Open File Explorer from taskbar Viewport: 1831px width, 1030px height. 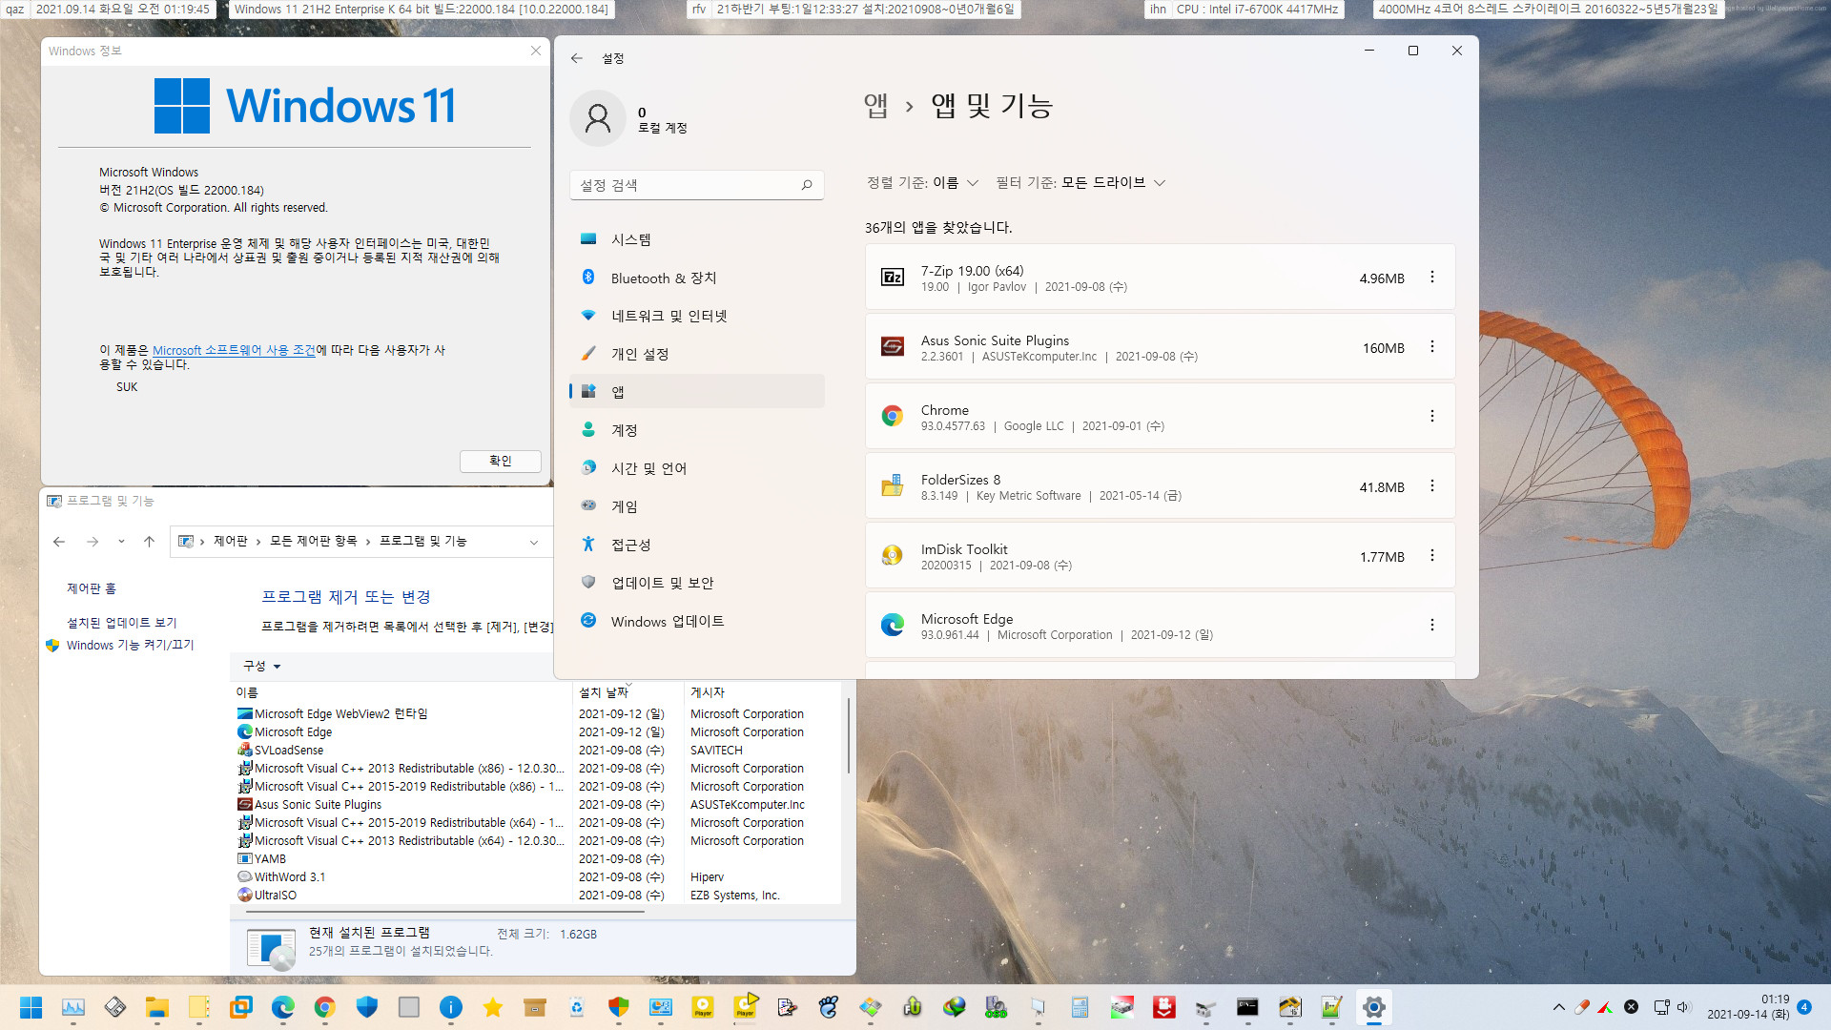(156, 1007)
